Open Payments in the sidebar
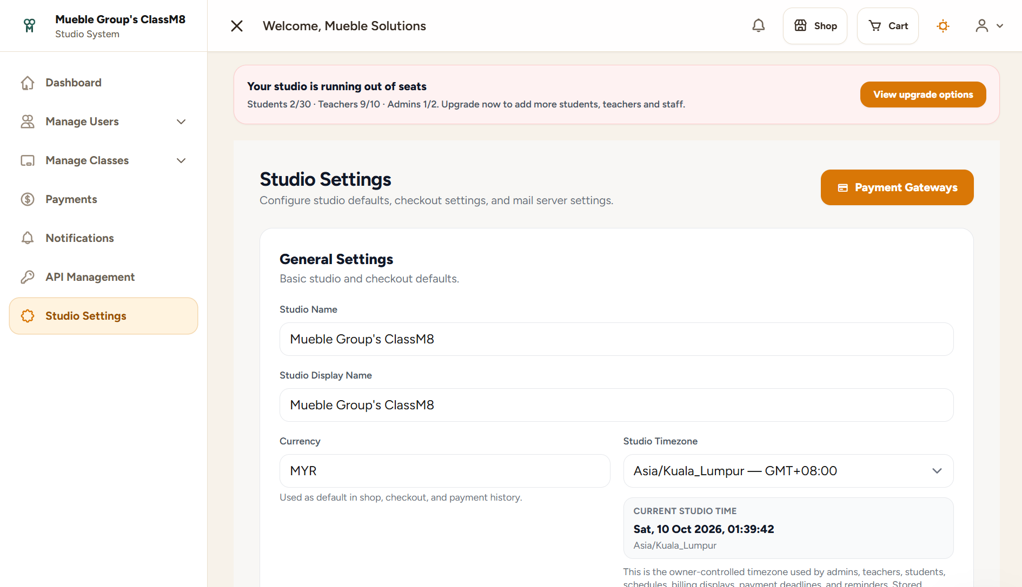The width and height of the screenshot is (1022, 587). click(104, 199)
